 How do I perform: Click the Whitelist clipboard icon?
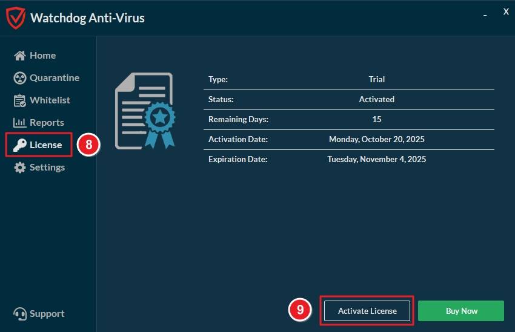20,100
